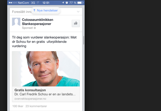Tap the Foreslått innlegg header label

click(x=21, y=12)
